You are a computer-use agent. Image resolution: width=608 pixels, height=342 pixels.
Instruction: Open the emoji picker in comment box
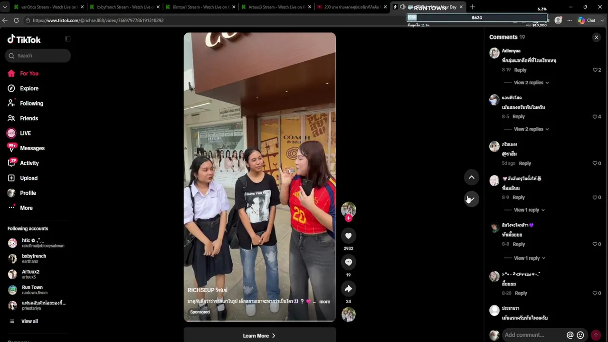point(580,335)
